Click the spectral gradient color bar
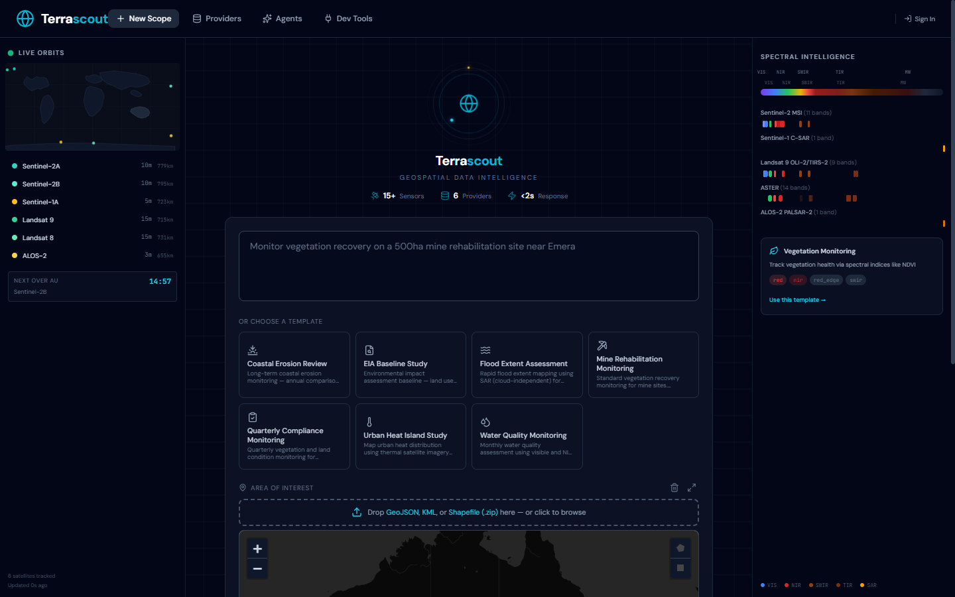The height and width of the screenshot is (597, 955). (852, 92)
